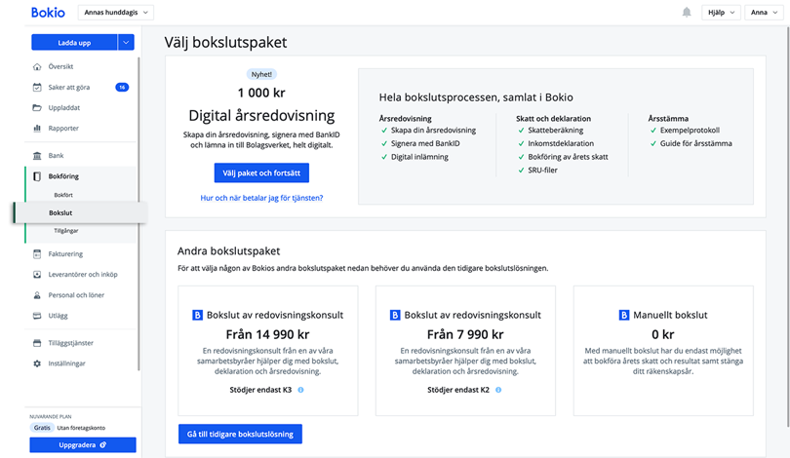Click the Bank building icon
This screenshot has height=458, width=790.
(x=37, y=156)
